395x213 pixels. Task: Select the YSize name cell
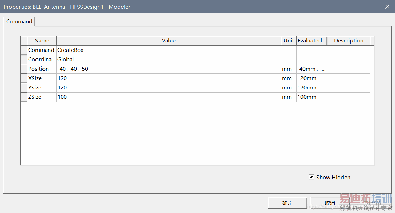point(42,87)
